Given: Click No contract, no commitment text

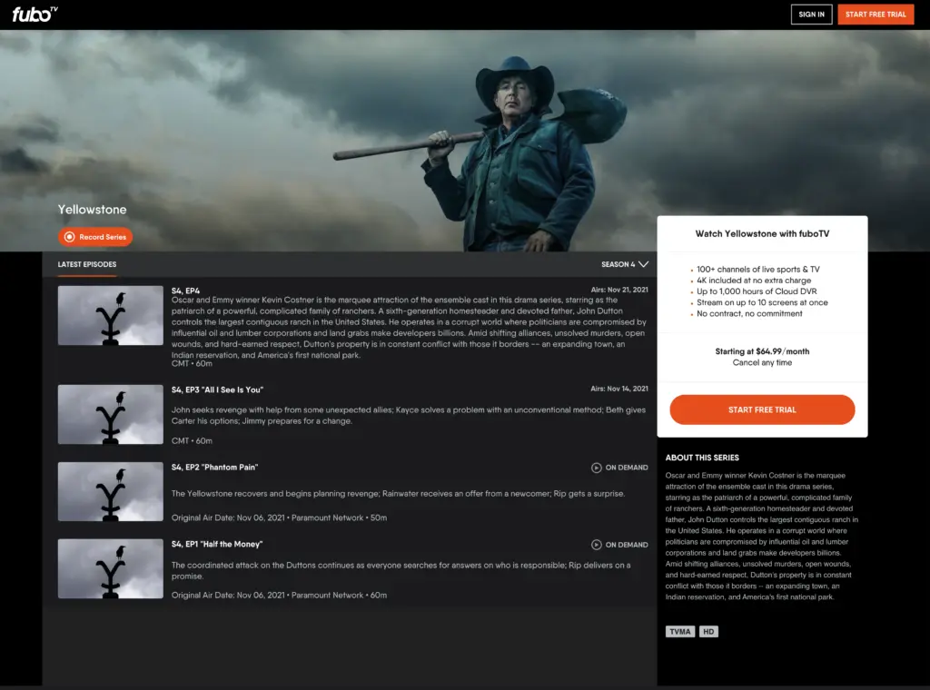Looking at the screenshot, I should click(x=749, y=313).
